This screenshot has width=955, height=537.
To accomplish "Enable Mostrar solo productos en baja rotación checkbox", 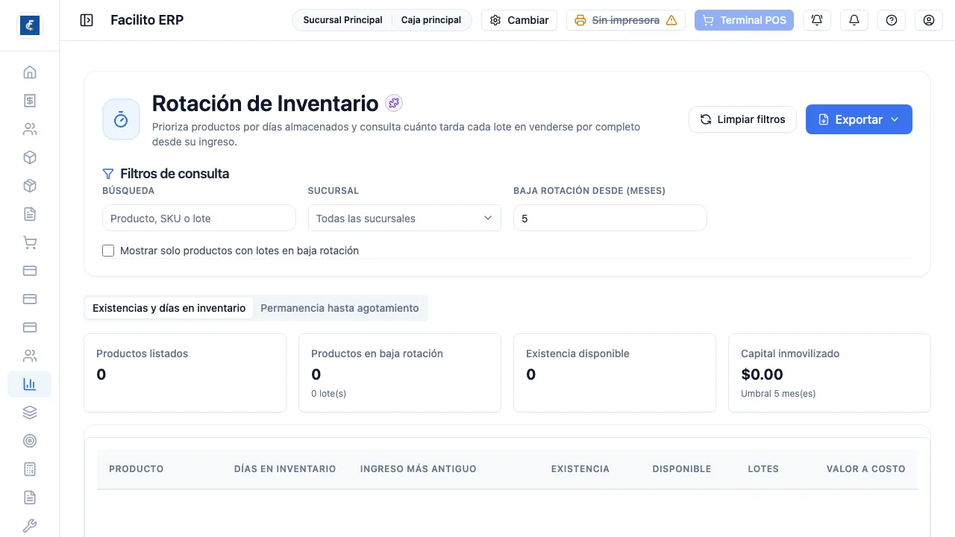I will (108, 251).
